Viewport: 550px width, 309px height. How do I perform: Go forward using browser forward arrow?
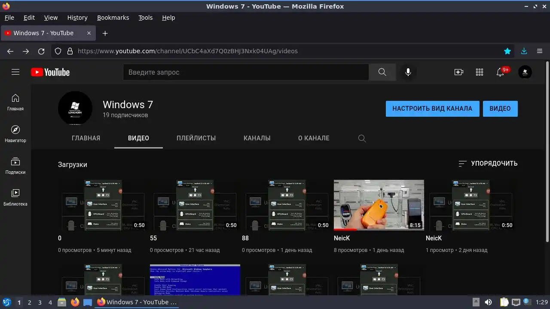pos(26,51)
